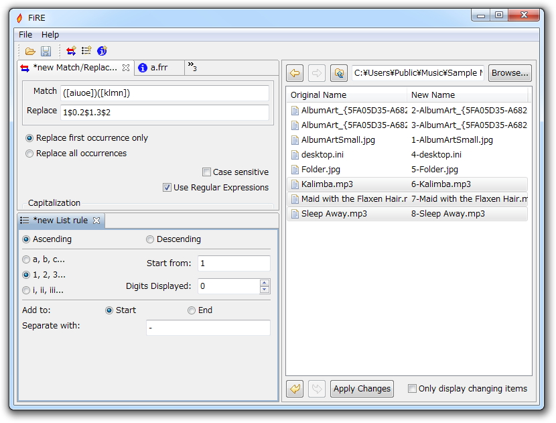The width and height of the screenshot is (556, 423).
Task: Click the Separate with field
Action: pyautogui.click(x=208, y=328)
